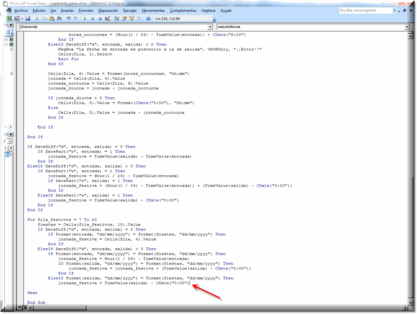Switch to Full Module View toggle

[x=25, y=308]
